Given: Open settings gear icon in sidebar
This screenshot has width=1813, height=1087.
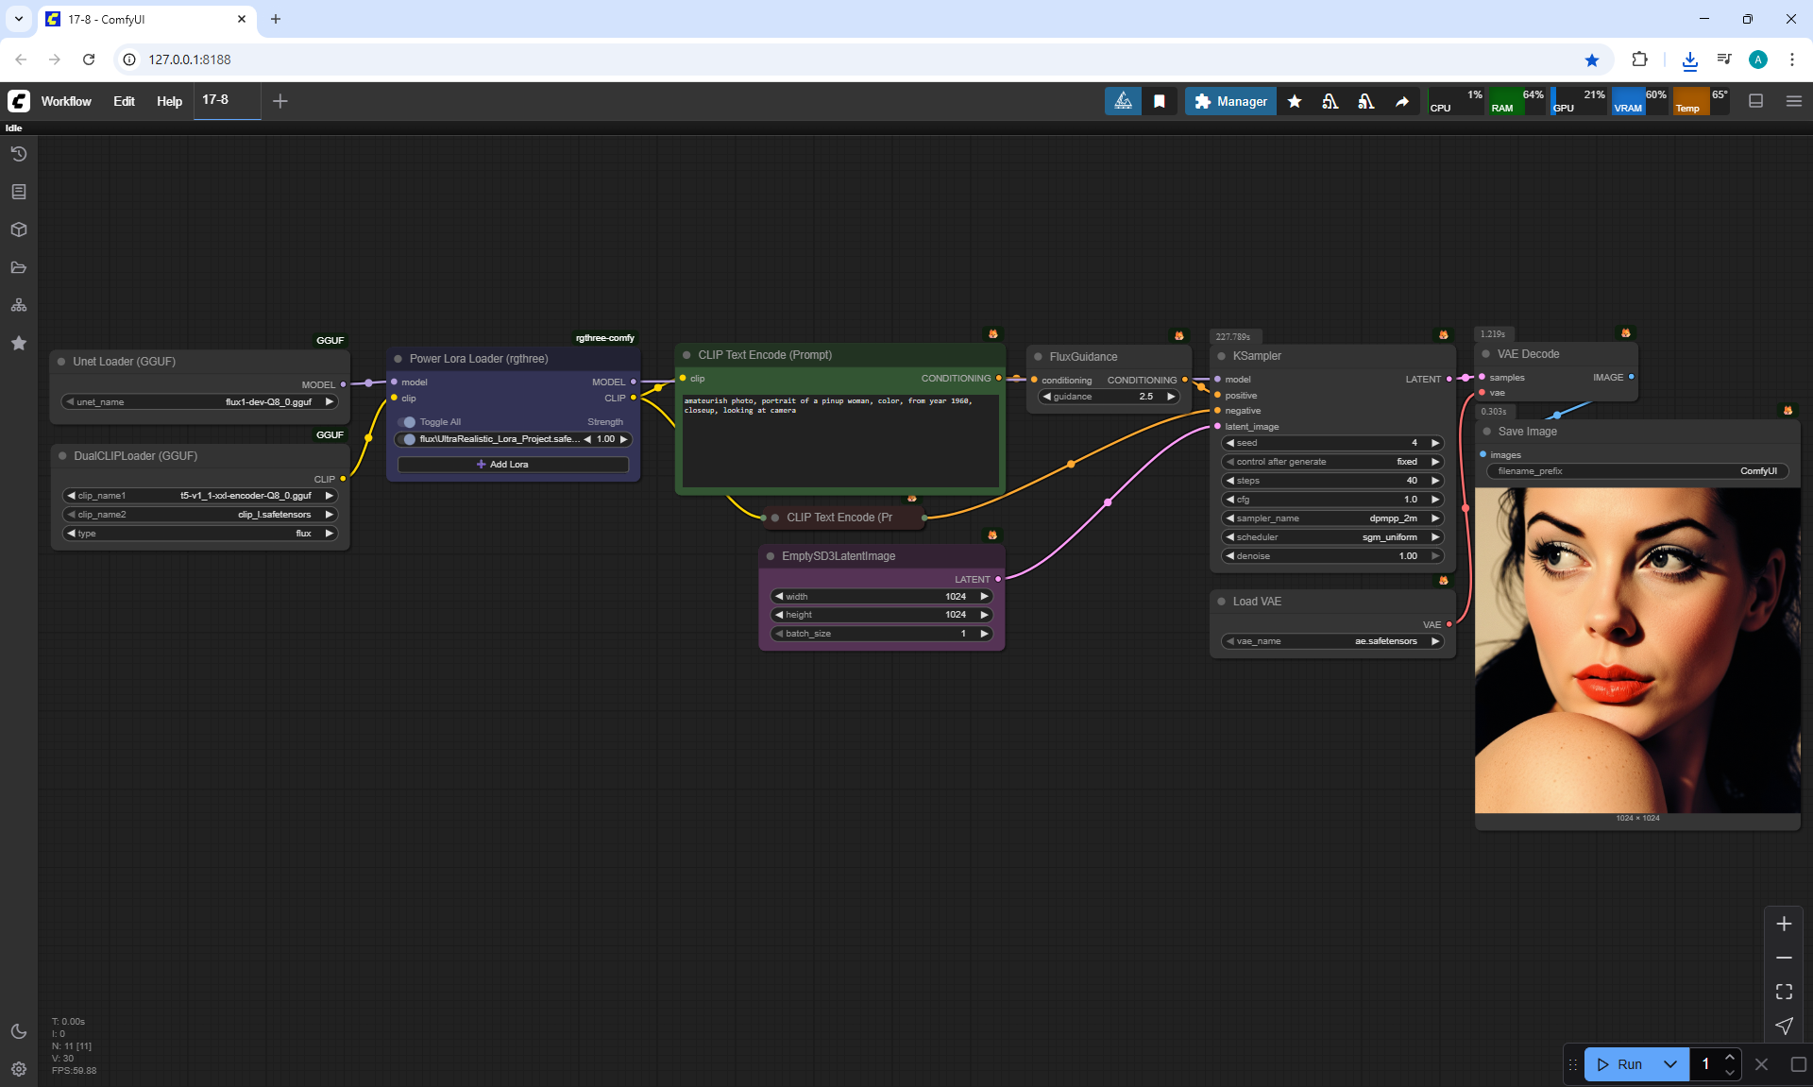Looking at the screenshot, I should (x=19, y=1069).
